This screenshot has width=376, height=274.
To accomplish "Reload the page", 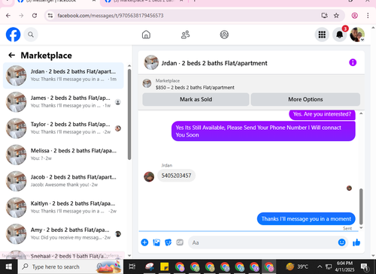I will click(35, 16).
